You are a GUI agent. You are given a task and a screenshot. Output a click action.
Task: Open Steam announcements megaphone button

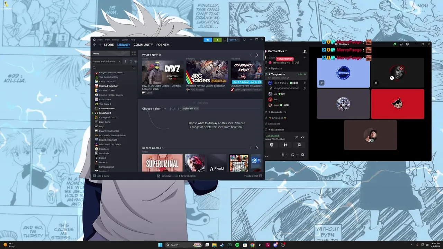tap(208, 40)
